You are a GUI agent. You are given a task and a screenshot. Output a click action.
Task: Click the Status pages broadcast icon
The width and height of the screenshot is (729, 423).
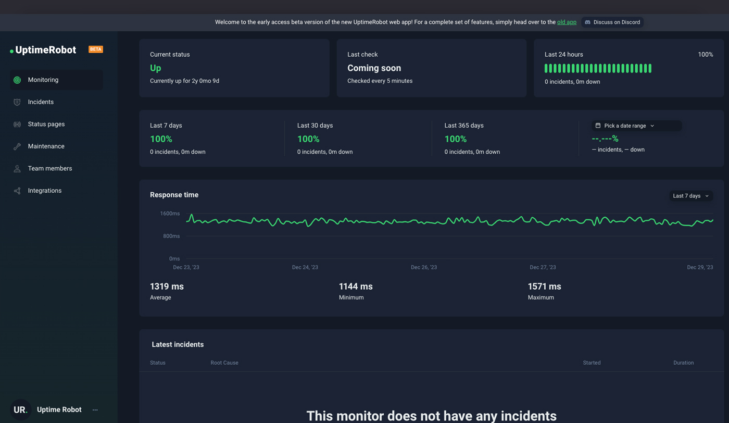(17, 125)
